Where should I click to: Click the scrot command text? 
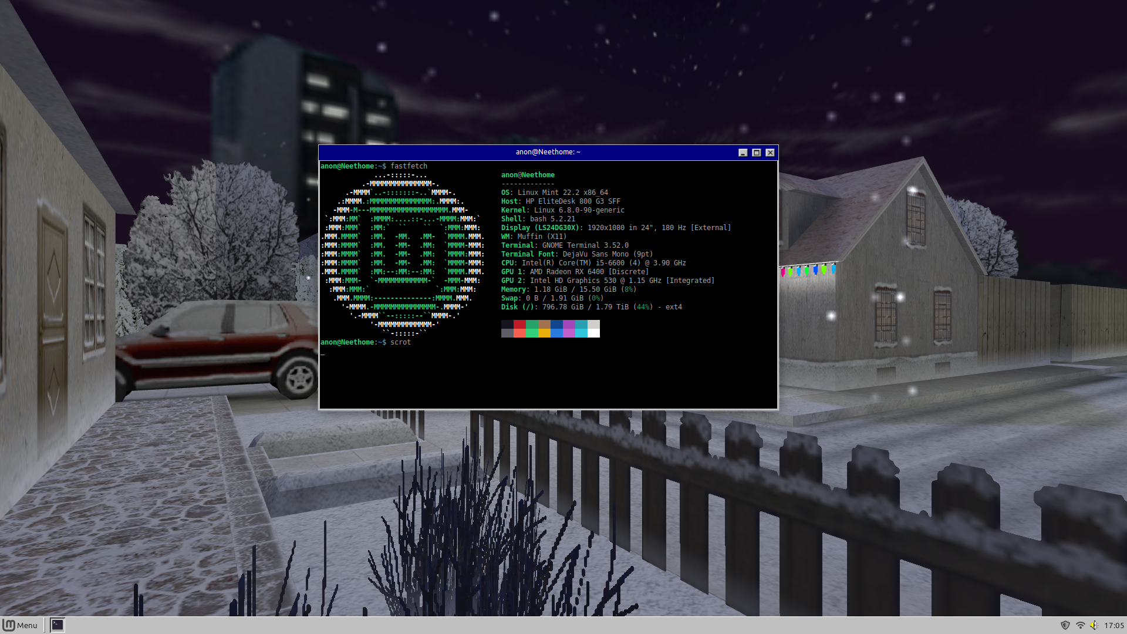[400, 342]
